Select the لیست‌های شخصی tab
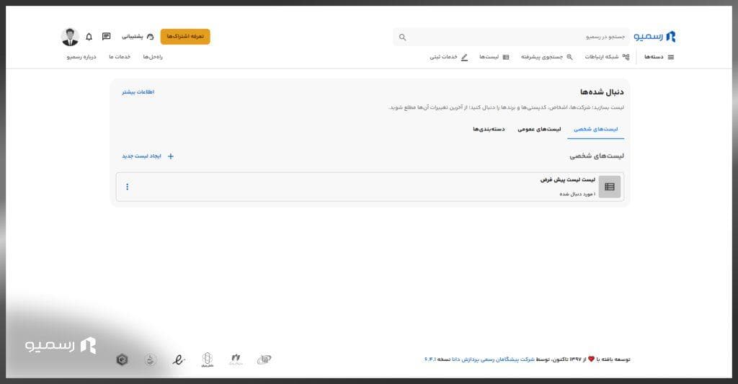Image resolution: width=738 pixels, height=384 pixels. click(x=596, y=129)
